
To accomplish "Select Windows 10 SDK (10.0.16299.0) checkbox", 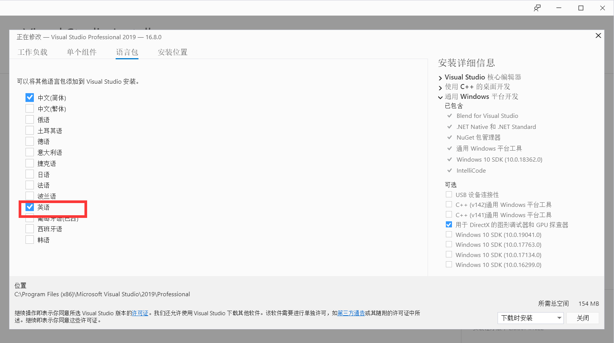I will 449,265.
